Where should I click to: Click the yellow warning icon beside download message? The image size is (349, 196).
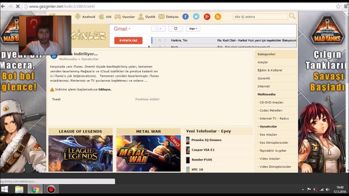(52, 89)
